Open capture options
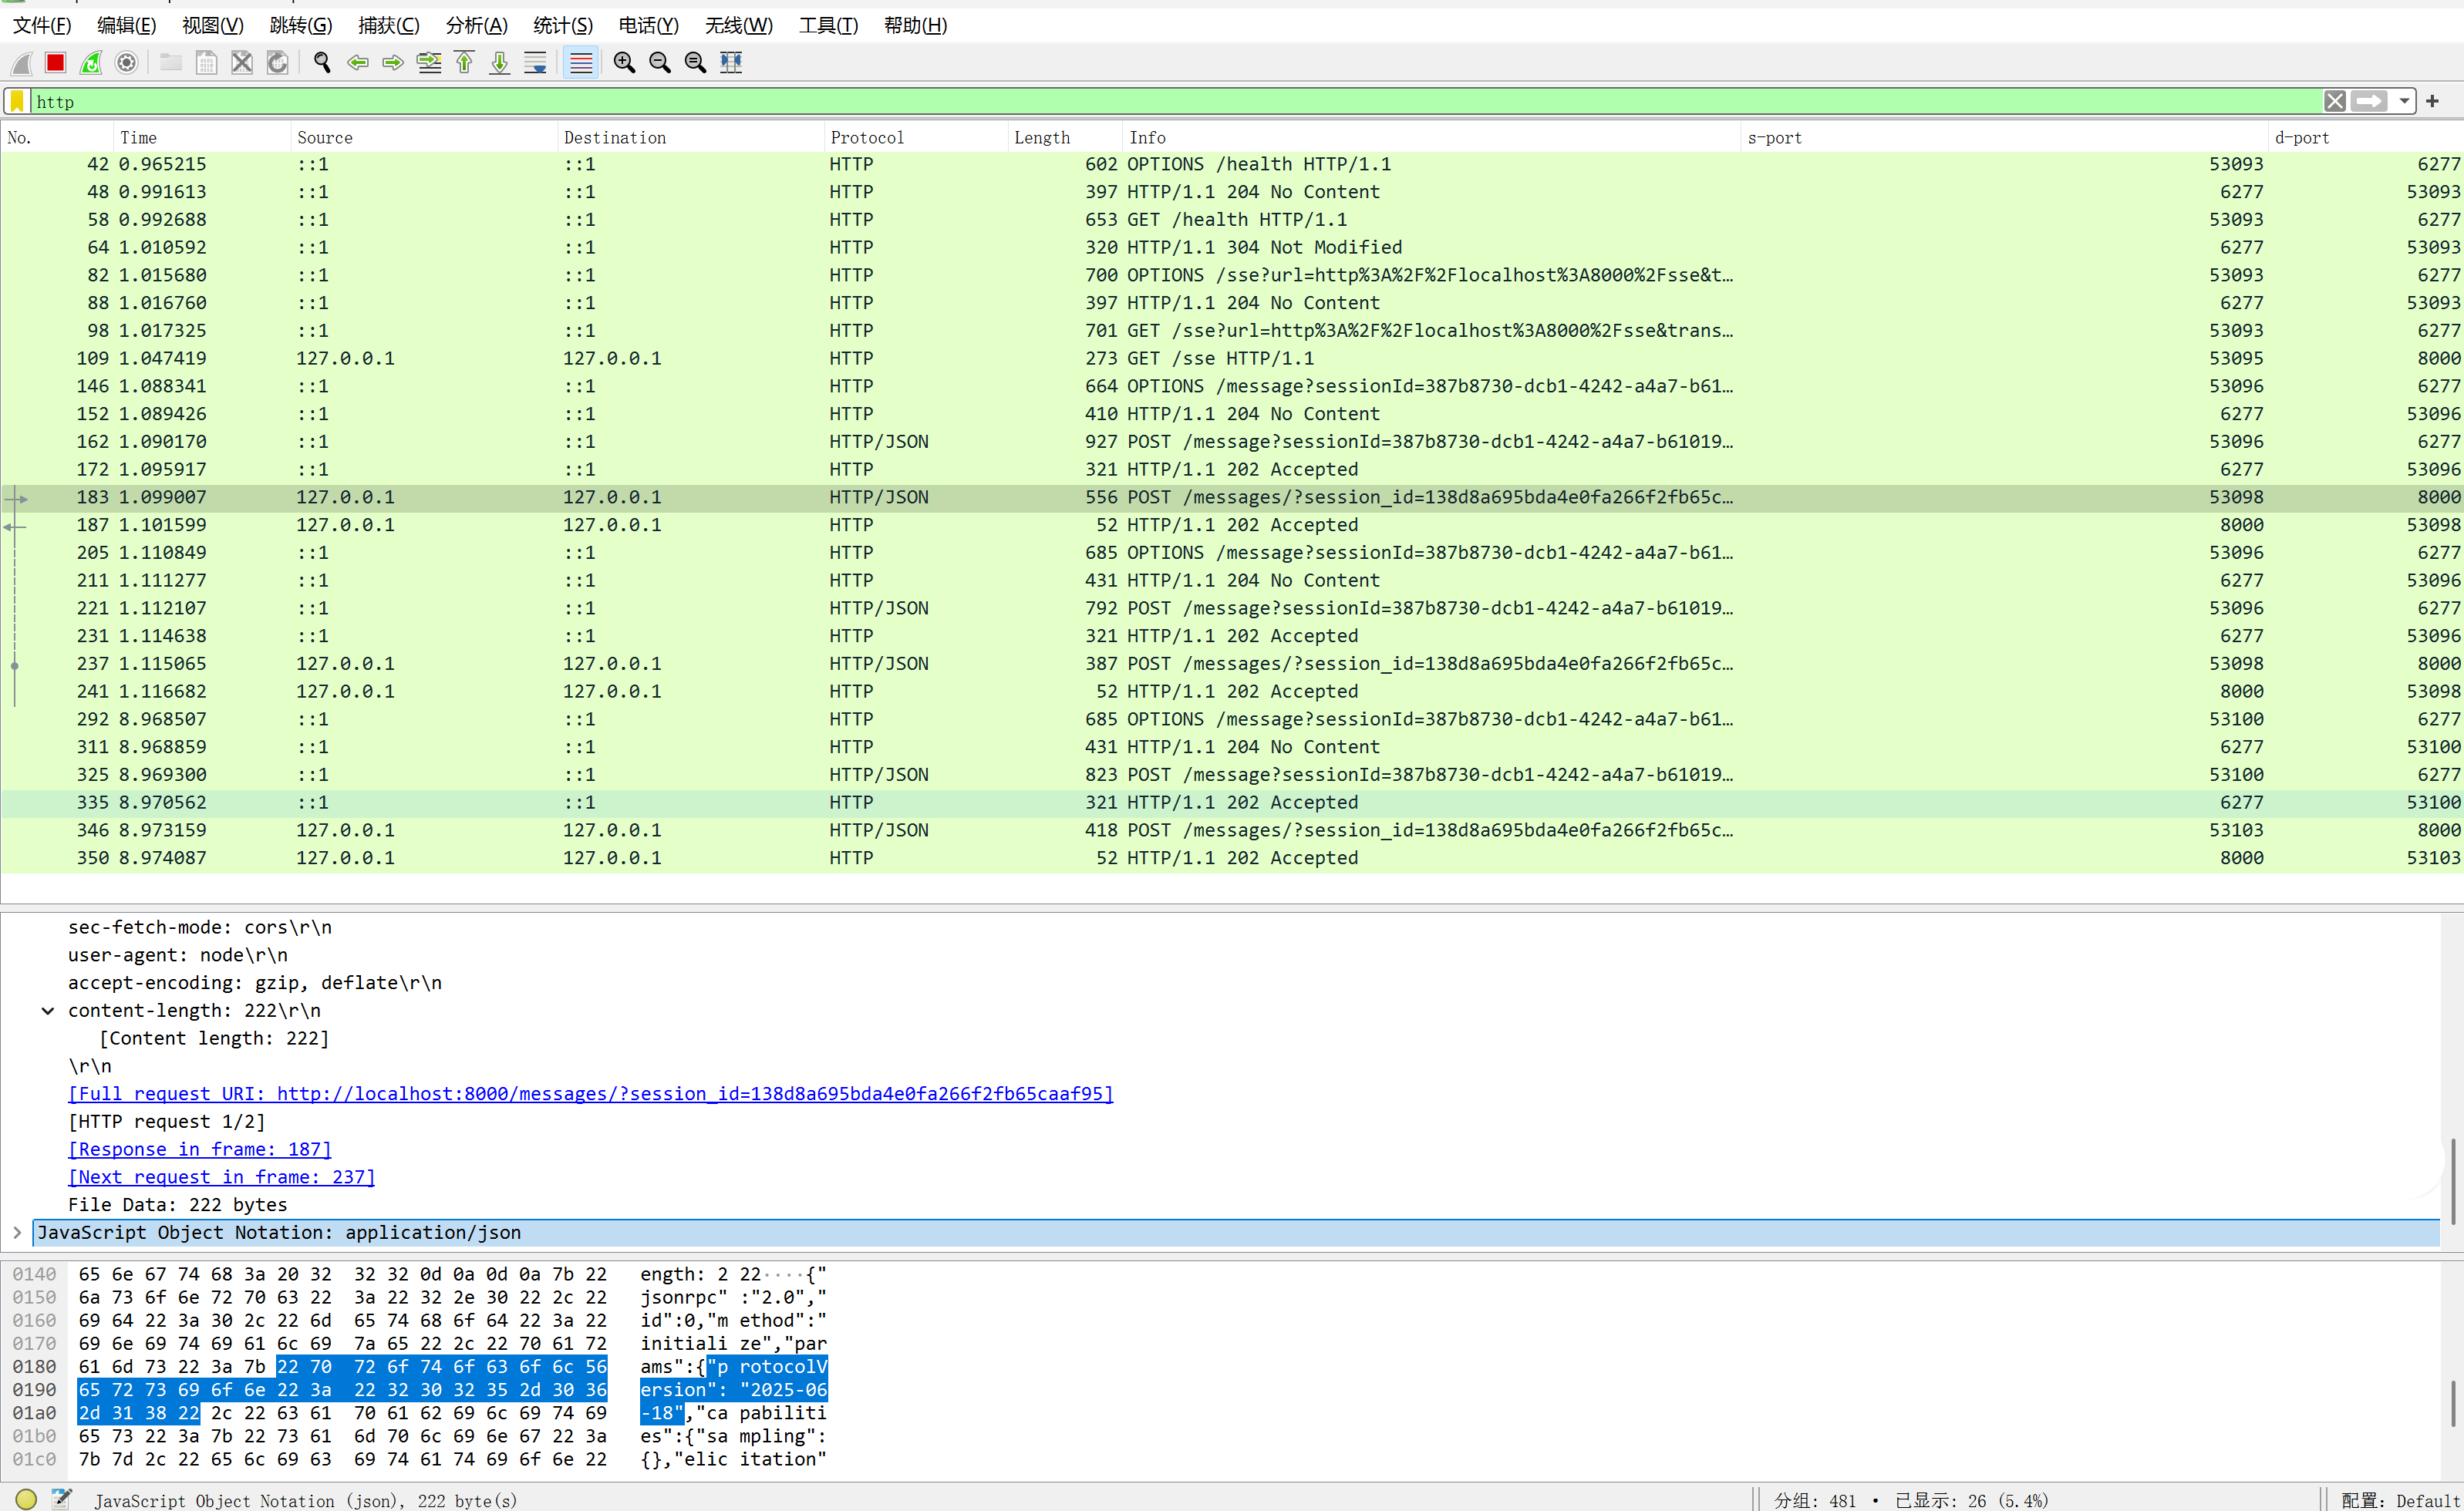Image resolution: width=2464 pixels, height=1511 pixels. pyautogui.click(x=127, y=63)
